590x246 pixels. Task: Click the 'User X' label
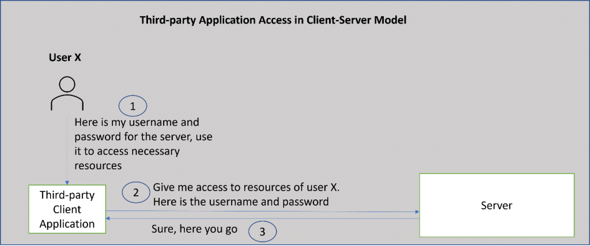[64, 57]
